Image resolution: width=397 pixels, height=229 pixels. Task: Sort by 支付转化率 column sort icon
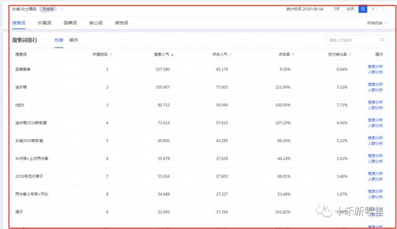(x=350, y=55)
